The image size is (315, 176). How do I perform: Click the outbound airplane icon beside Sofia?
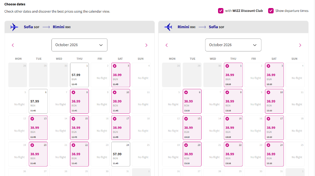pos(14,27)
